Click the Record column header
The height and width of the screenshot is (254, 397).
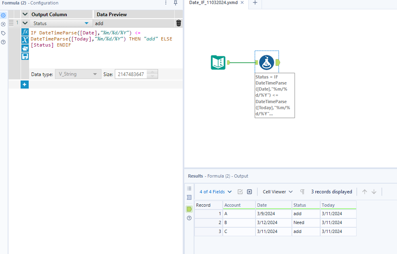209,205
